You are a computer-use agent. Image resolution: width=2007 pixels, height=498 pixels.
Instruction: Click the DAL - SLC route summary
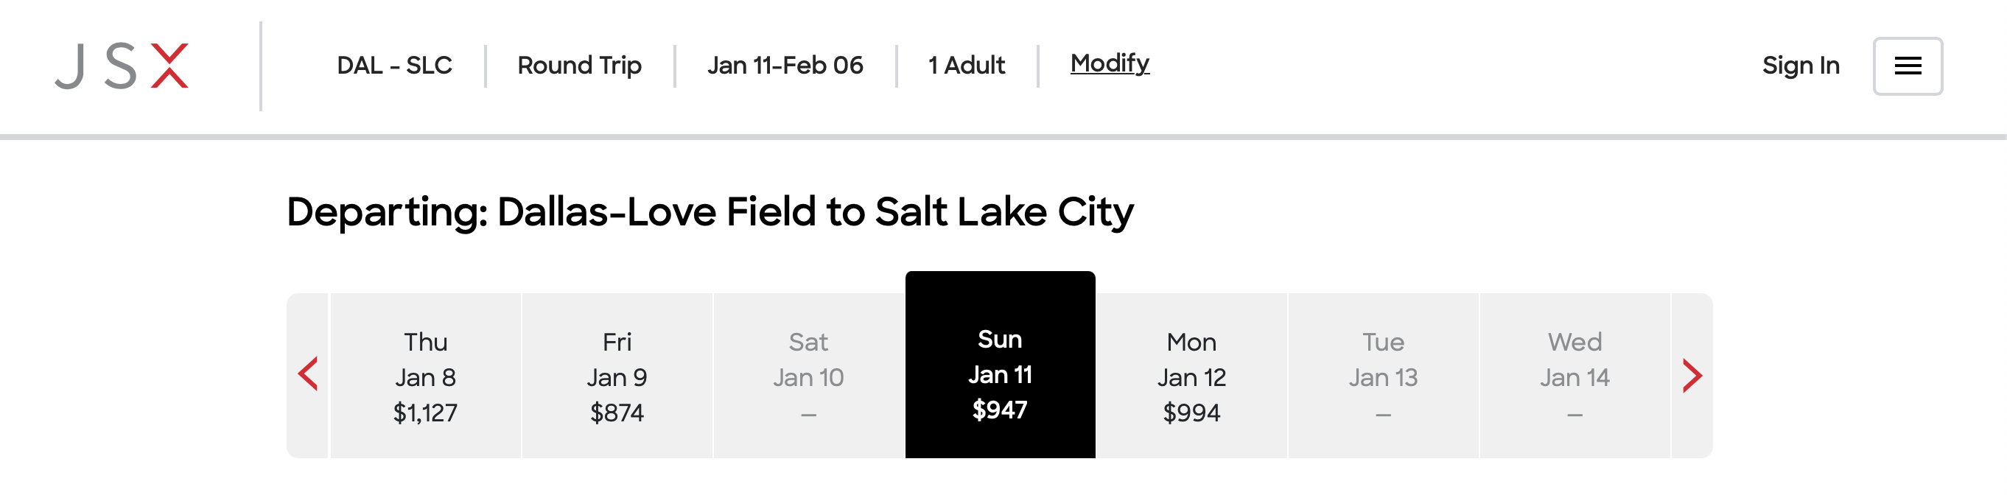(x=394, y=66)
